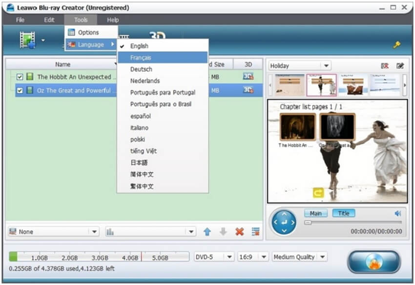Screen dimensions: 415x285
Task: Select Options from Tools menu
Action: [91, 32]
